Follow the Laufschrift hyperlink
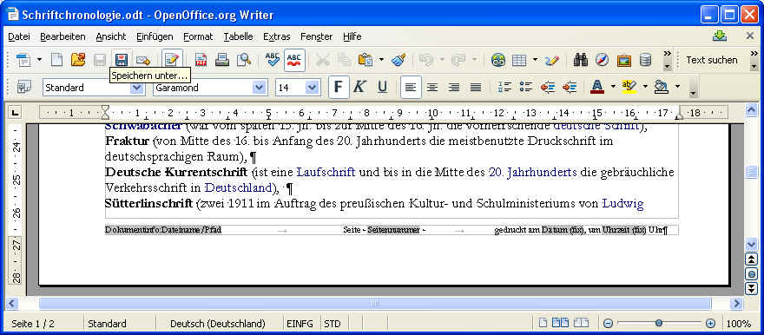Screen dimensions: 764x335 click(326, 173)
